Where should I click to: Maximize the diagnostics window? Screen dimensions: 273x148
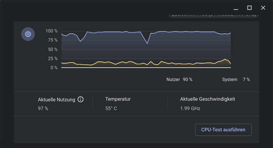pyautogui.click(x=249, y=8)
